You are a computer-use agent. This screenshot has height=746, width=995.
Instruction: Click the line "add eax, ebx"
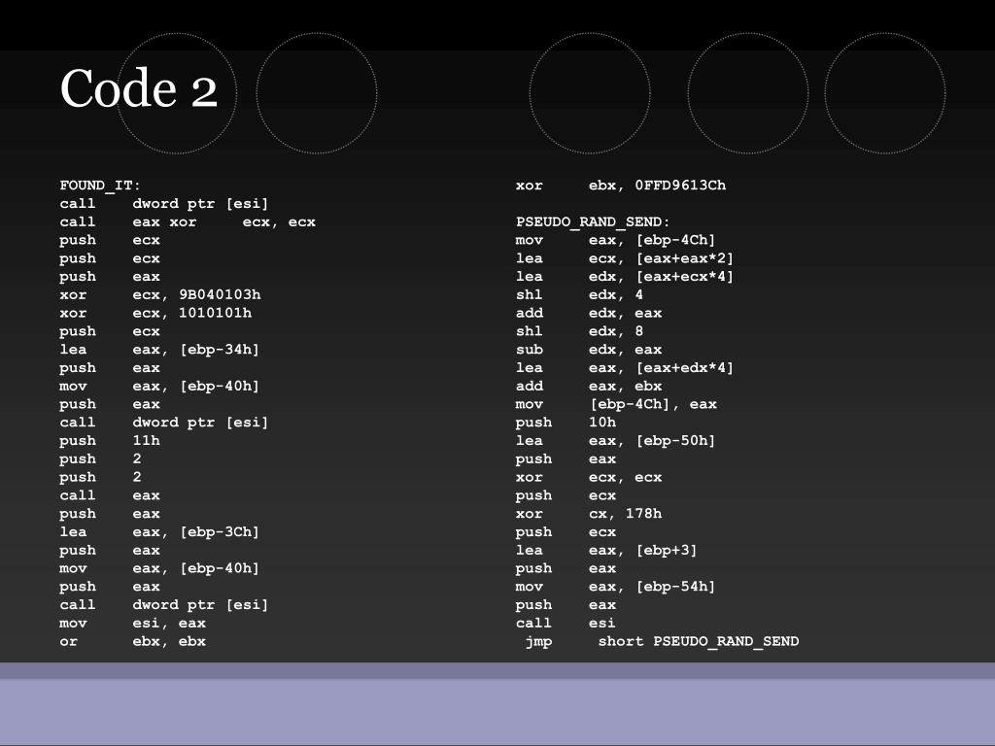pyautogui.click(x=589, y=387)
